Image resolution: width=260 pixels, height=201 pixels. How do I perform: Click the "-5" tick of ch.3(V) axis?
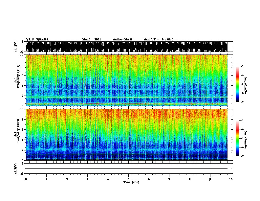tap(22, 174)
